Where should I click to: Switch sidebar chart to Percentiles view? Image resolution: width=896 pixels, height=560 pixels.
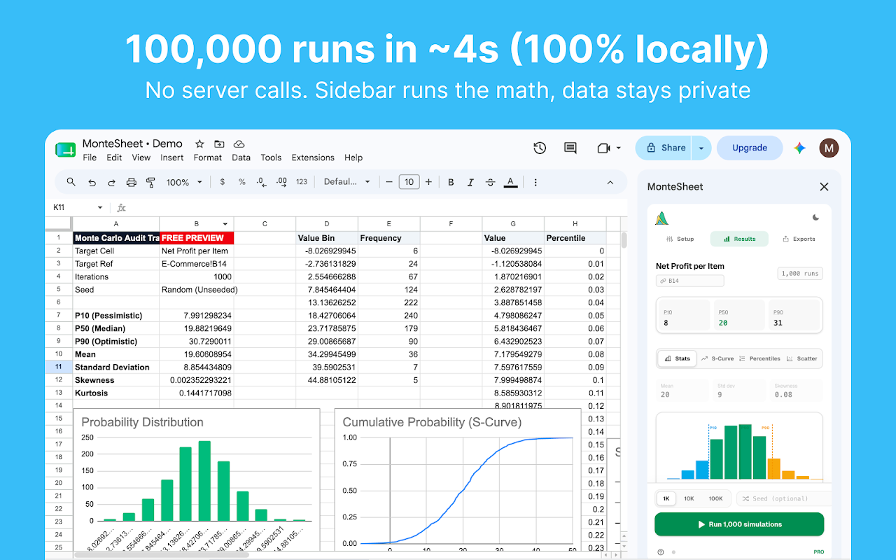(759, 358)
